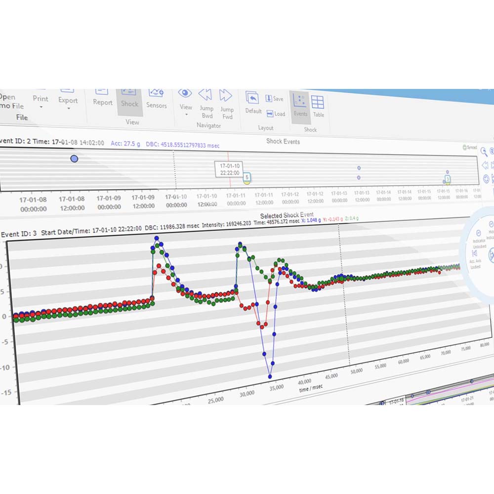Click the magnifier zoom icon beside timeline
The height and width of the screenshot is (494, 494).
point(484,152)
